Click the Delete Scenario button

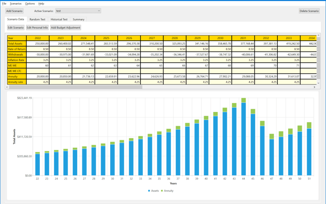(x=309, y=11)
